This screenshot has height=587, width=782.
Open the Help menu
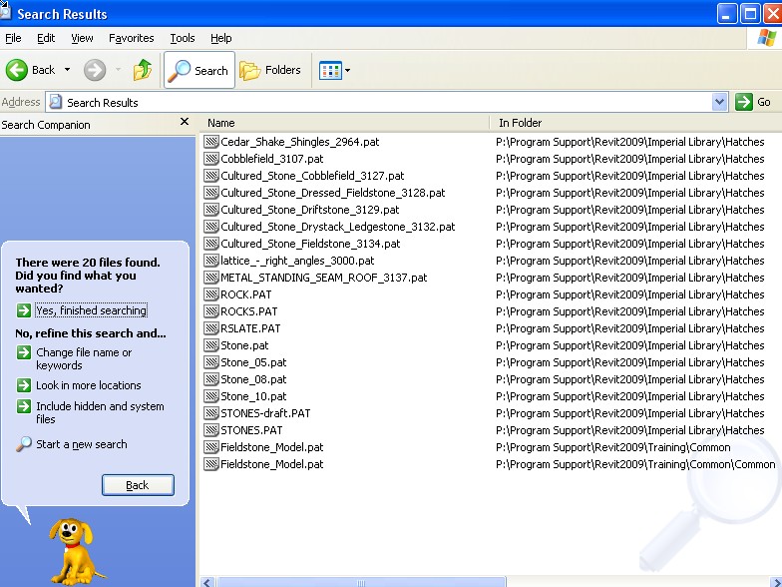pyautogui.click(x=221, y=38)
